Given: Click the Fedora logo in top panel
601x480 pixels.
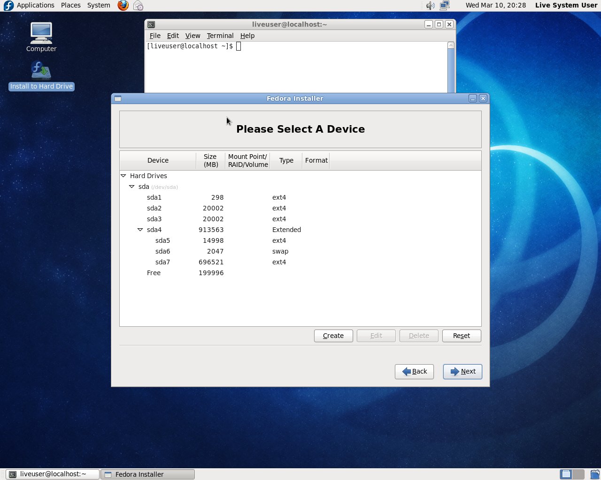Looking at the screenshot, I should point(8,6).
